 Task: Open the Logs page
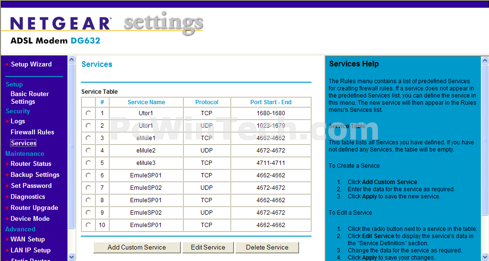[18, 121]
